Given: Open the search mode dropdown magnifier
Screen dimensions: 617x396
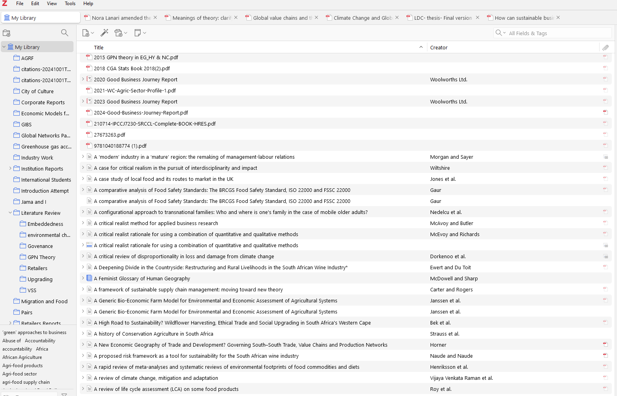Looking at the screenshot, I should [500, 33].
